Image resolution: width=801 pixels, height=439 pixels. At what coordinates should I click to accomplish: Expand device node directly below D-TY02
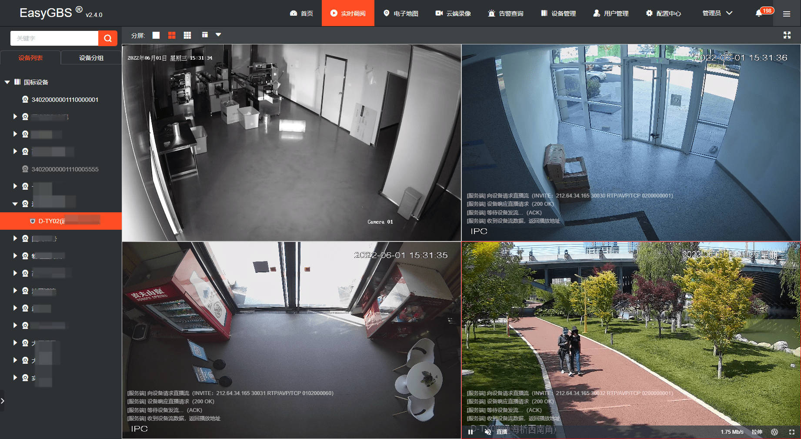point(15,238)
